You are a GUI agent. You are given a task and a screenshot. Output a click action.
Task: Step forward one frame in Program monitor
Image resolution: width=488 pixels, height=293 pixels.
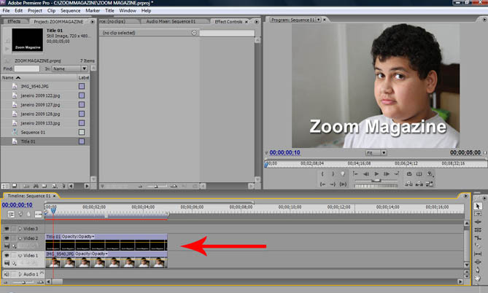(387, 174)
